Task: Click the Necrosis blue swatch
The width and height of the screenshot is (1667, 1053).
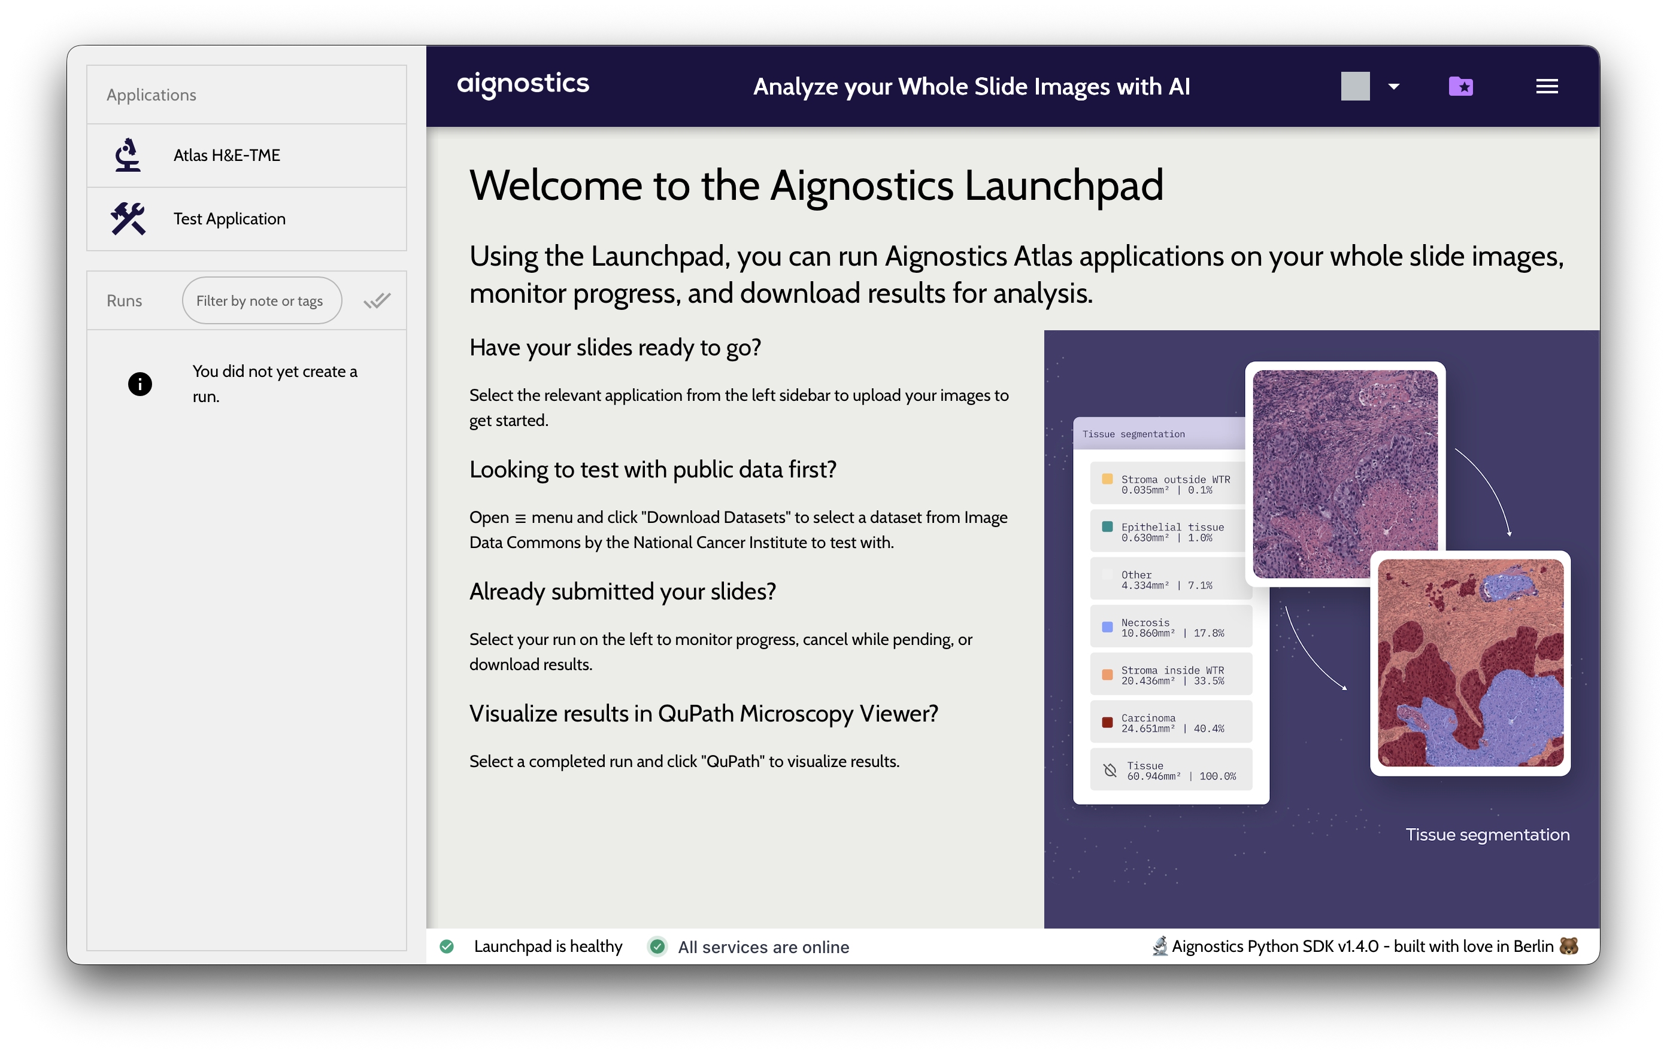Action: pyautogui.click(x=1107, y=627)
